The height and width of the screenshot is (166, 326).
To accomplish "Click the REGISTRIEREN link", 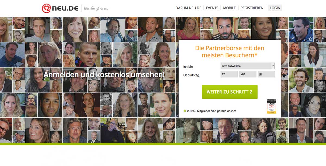I will click(x=252, y=8).
